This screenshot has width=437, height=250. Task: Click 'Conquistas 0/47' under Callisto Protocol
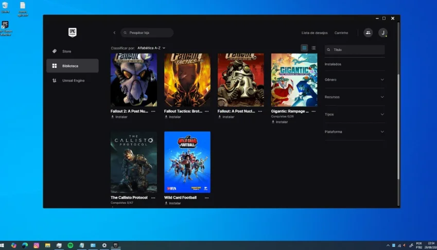tap(122, 203)
